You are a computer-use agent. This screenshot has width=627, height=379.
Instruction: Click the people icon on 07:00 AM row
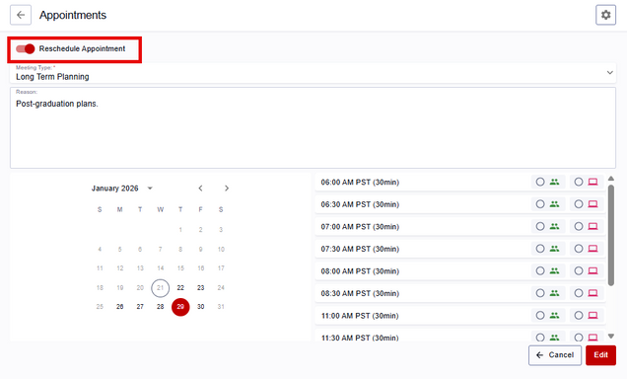(x=554, y=227)
